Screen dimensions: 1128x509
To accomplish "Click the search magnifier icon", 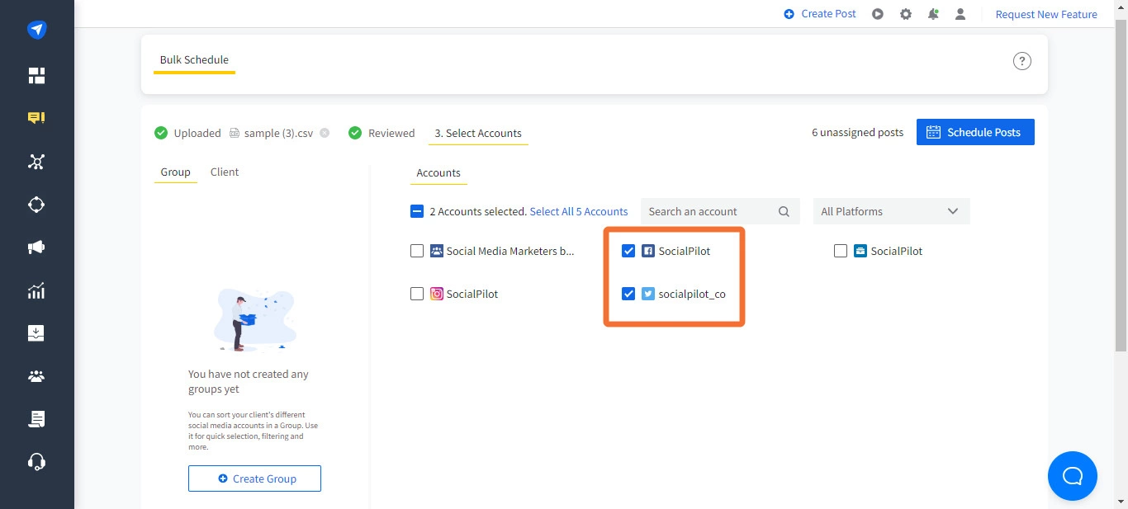I will (784, 211).
